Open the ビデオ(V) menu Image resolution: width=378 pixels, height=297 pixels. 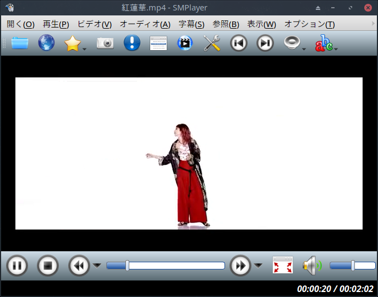(x=95, y=24)
